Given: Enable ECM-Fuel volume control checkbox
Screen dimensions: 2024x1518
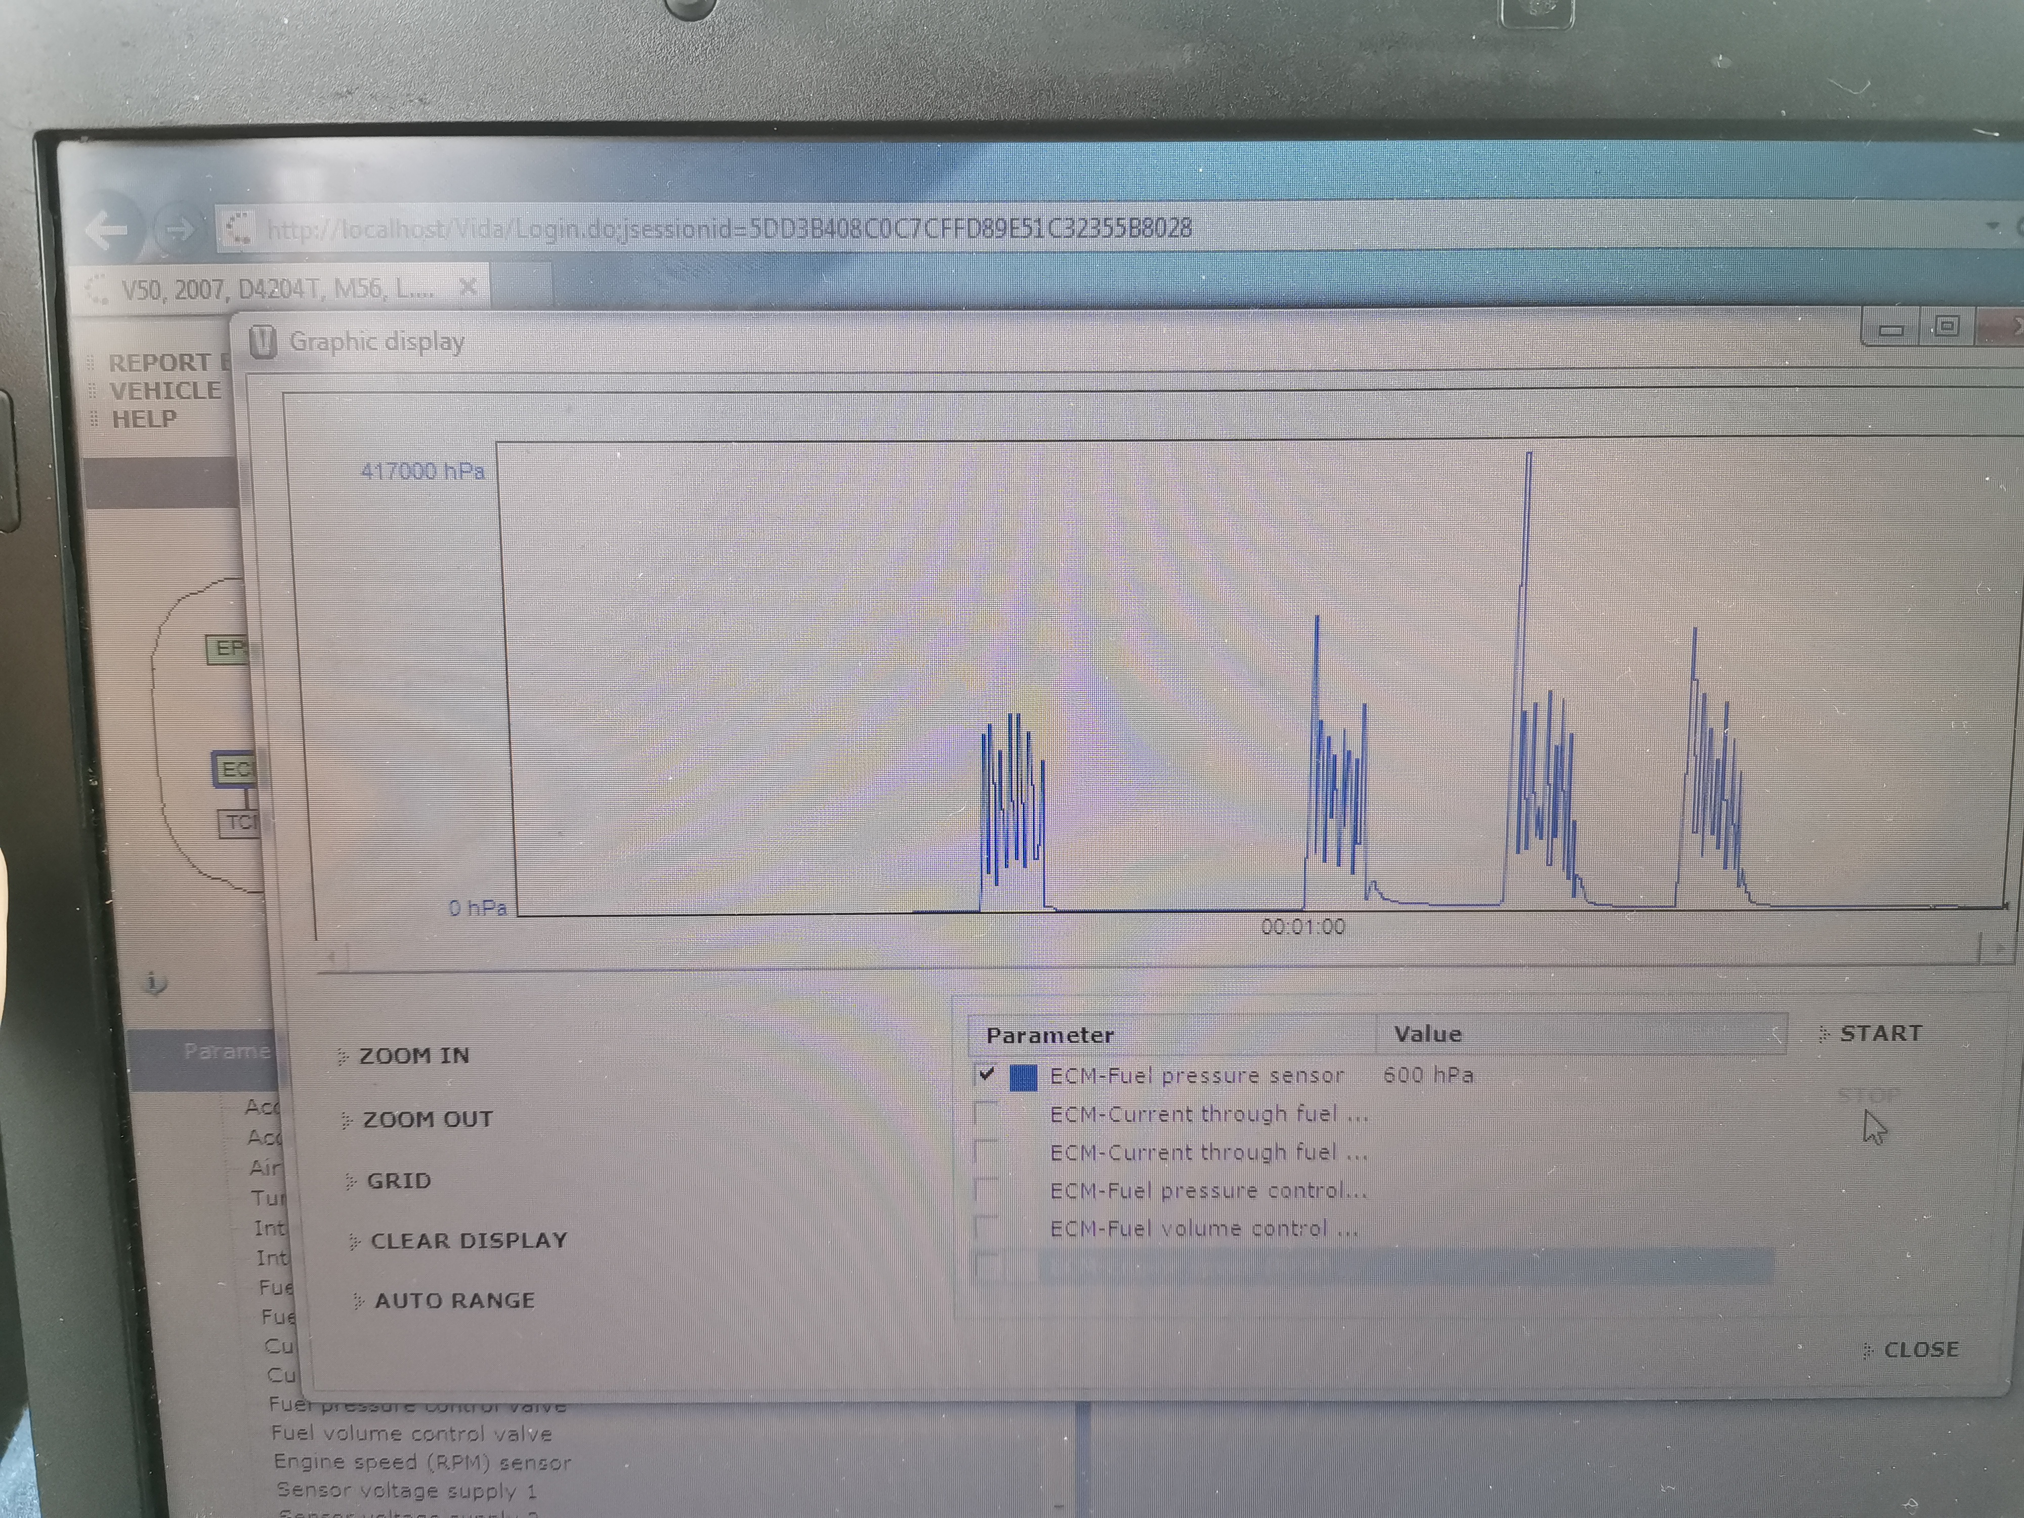Looking at the screenshot, I should (x=986, y=1228).
